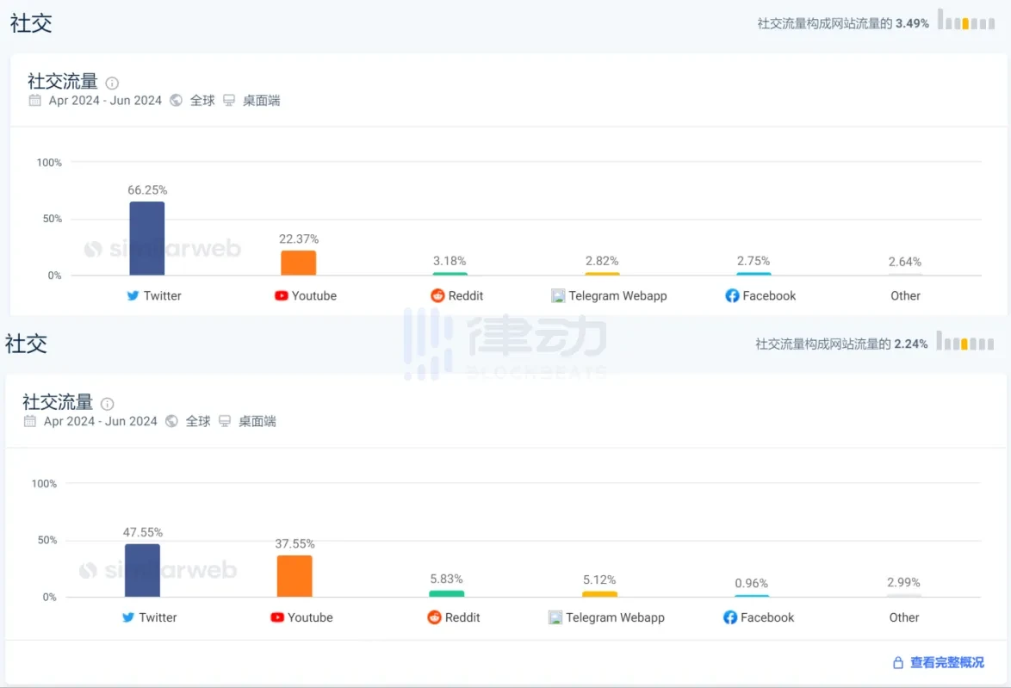The image size is (1011, 688).
Task: Expand details for the second 社交 section
Action: (27, 344)
